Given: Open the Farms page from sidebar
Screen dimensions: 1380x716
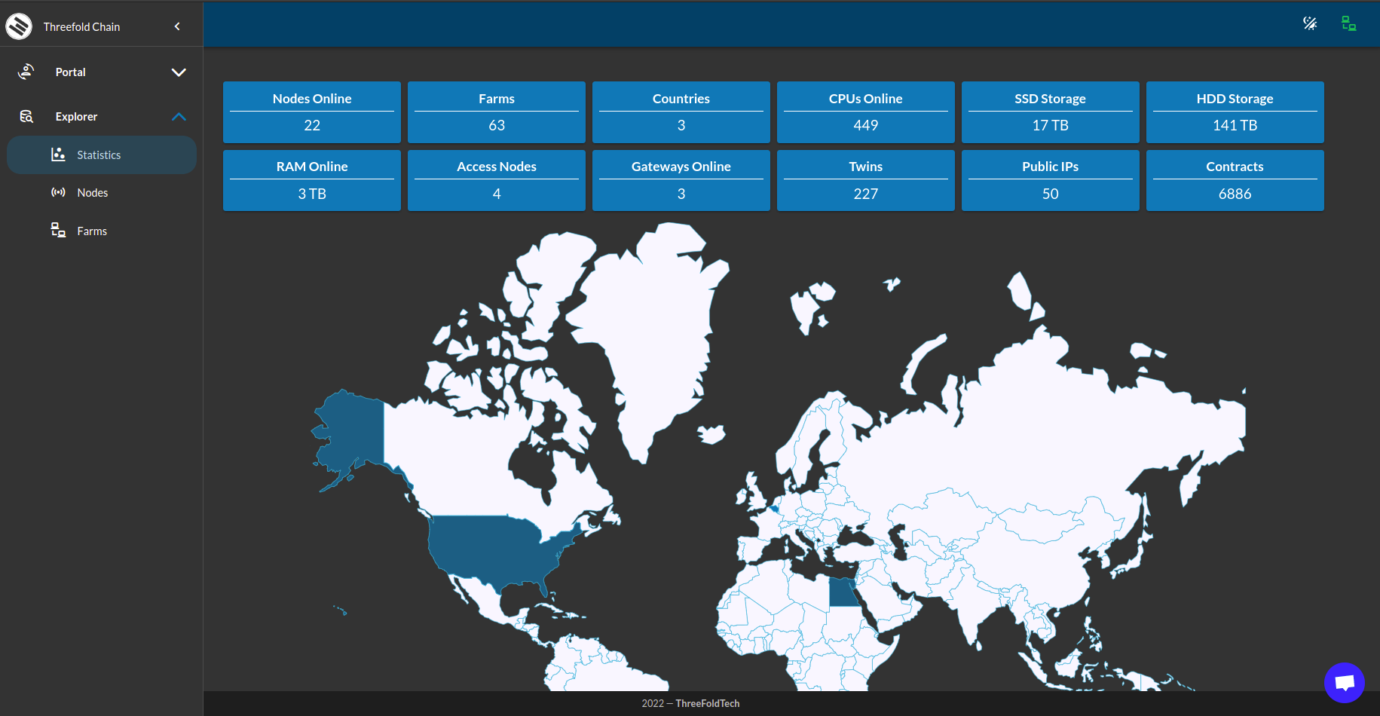Looking at the screenshot, I should [x=91, y=231].
